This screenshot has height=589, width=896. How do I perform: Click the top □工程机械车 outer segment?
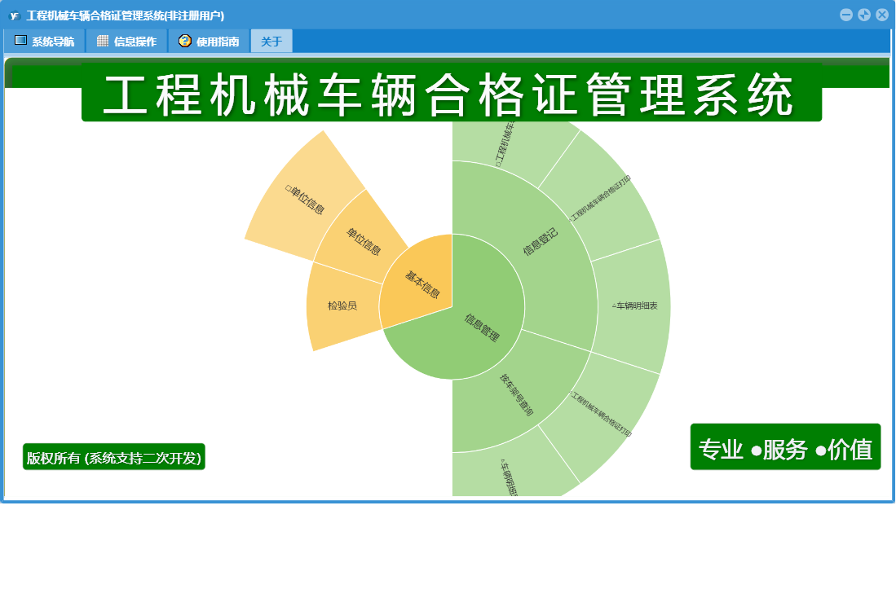click(x=505, y=144)
